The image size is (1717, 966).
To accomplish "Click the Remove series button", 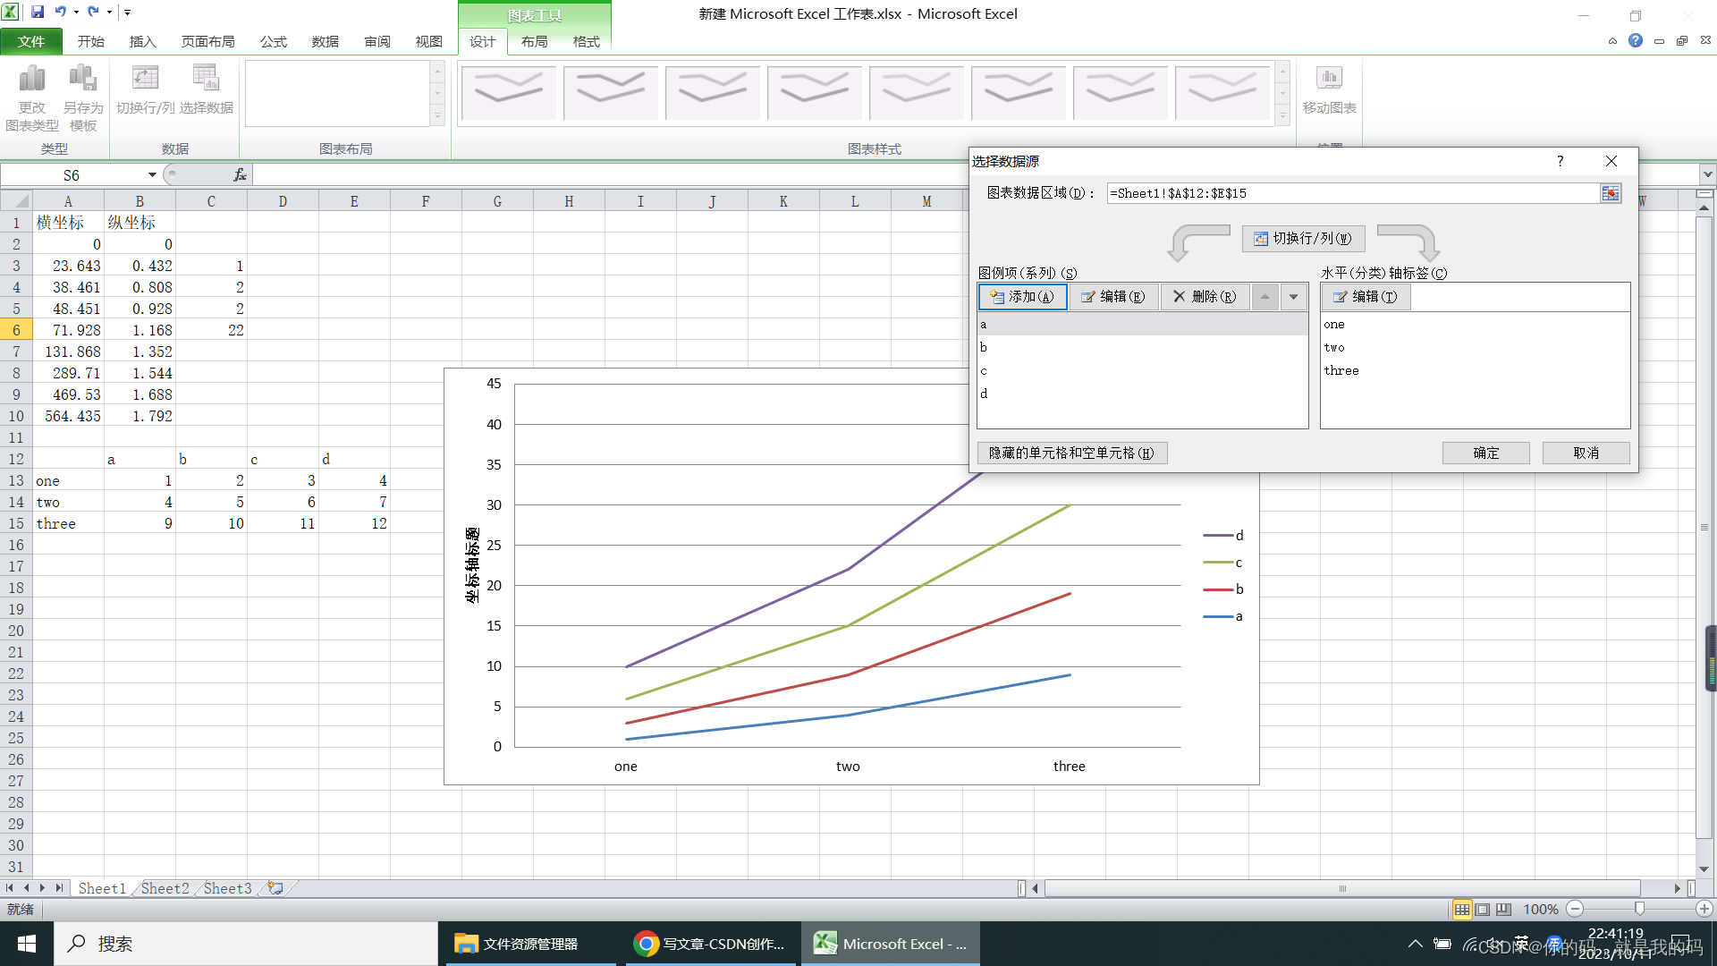I will [x=1205, y=297].
